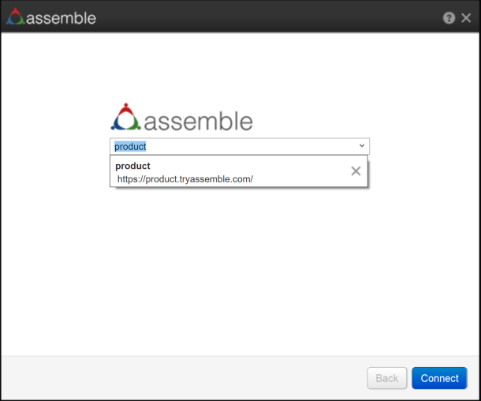Click the greyed-out Back button

pyautogui.click(x=387, y=378)
